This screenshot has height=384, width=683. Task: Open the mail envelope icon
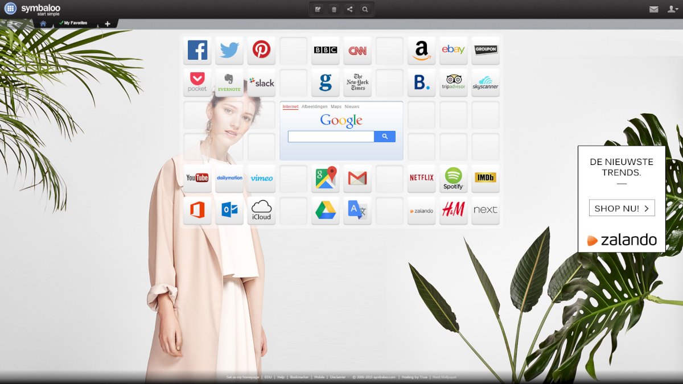(x=654, y=9)
